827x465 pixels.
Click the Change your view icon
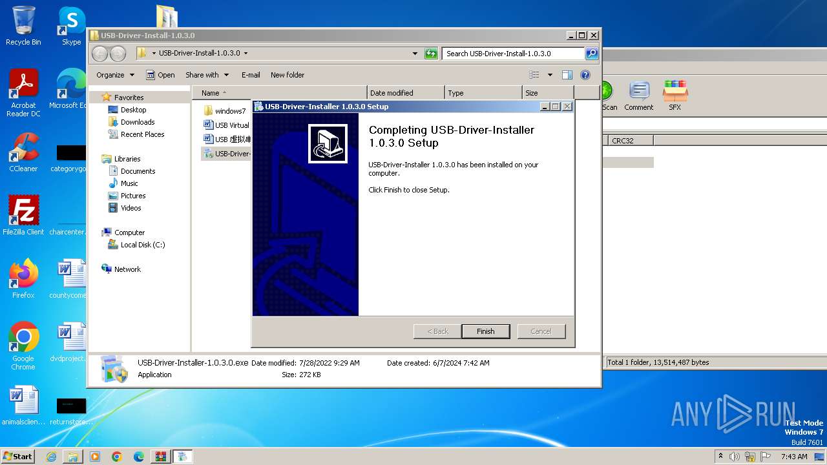pos(534,75)
